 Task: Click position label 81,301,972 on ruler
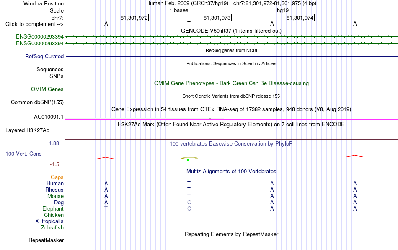pyautogui.click(x=134, y=18)
